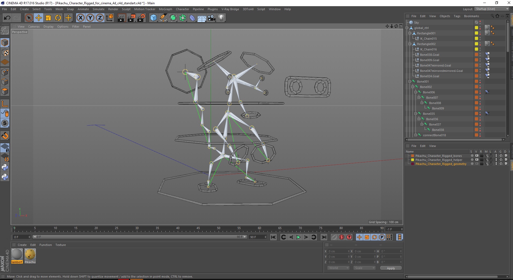Collapse the Bone035 tree node

(416, 114)
